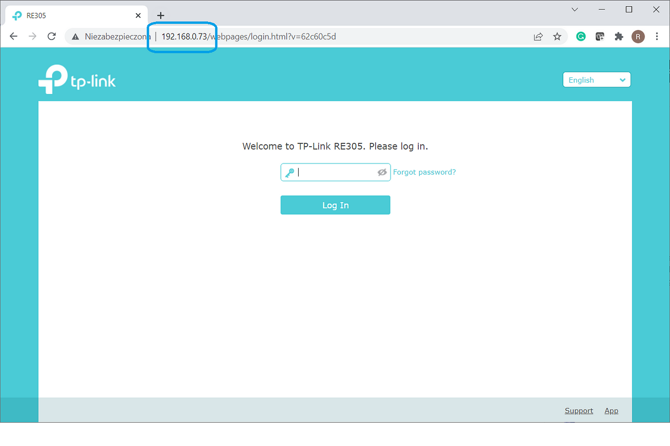Viewport: 670px width, 446px height.
Task: Click the Niezabezpieczona security label
Action: (x=118, y=36)
